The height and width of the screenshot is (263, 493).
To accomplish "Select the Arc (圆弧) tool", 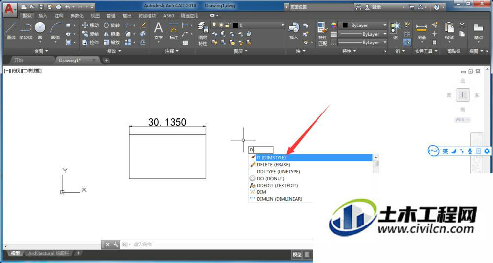I will coord(55,31).
